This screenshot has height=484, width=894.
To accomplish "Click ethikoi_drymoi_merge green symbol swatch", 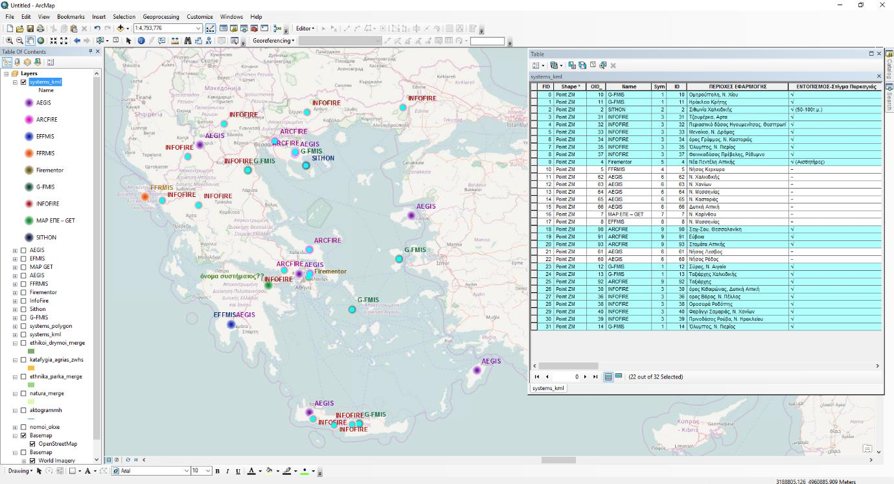I will pos(31,351).
